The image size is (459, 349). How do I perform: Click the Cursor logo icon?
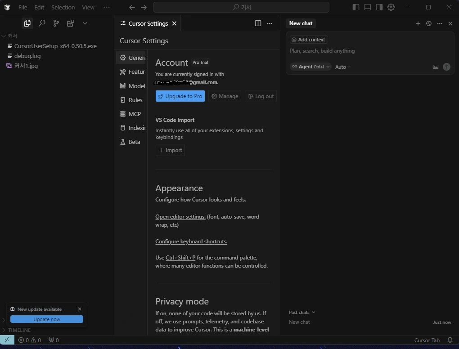[7, 7]
